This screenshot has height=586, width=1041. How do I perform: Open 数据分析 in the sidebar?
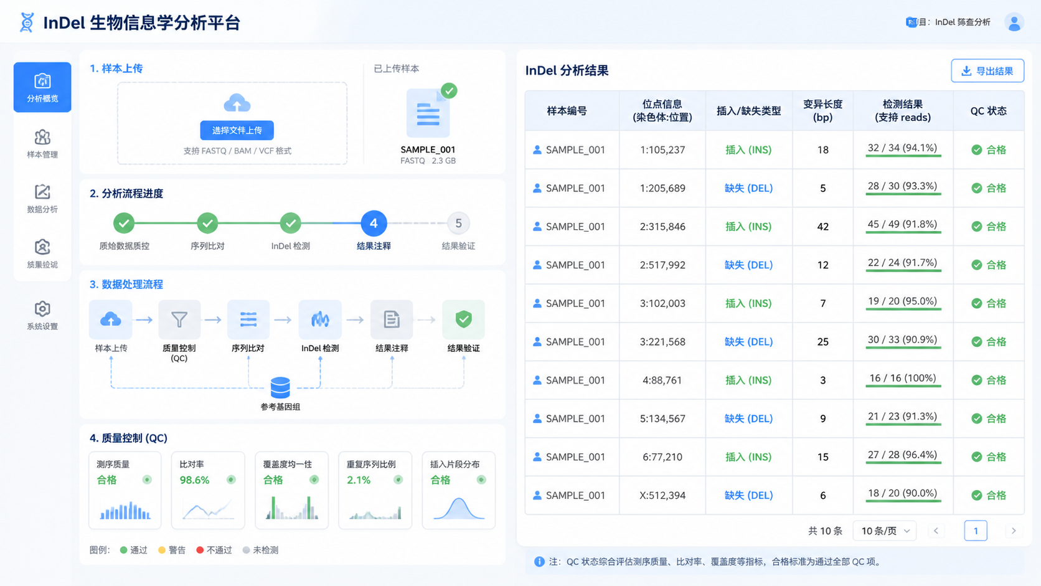(x=42, y=198)
